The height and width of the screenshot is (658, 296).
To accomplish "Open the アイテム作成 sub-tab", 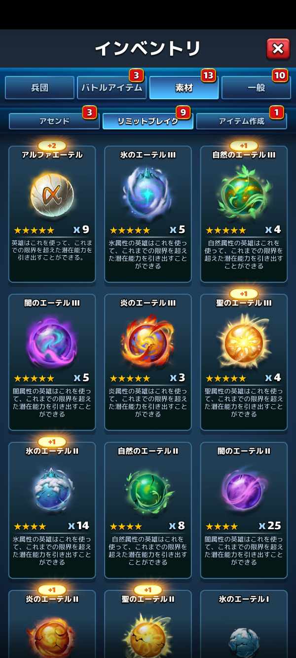I will click(241, 121).
